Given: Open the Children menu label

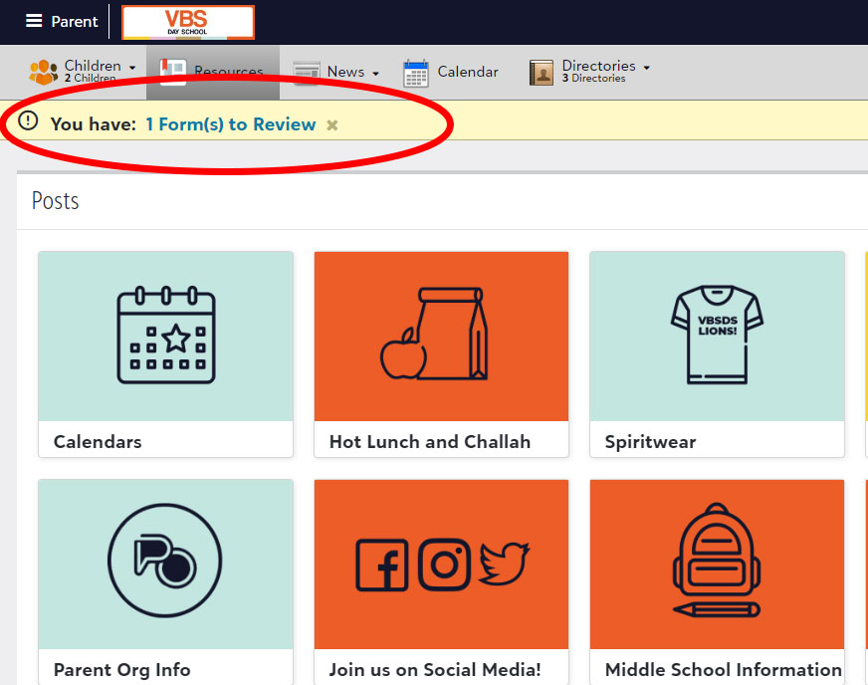Looking at the screenshot, I should [x=93, y=66].
